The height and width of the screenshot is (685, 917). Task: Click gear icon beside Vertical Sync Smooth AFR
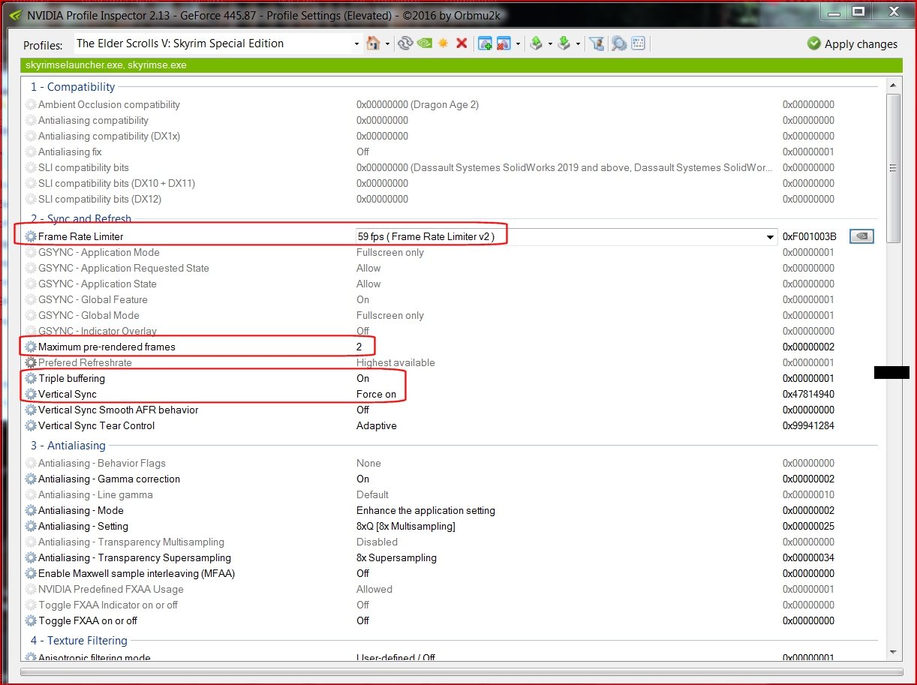click(31, 410)
